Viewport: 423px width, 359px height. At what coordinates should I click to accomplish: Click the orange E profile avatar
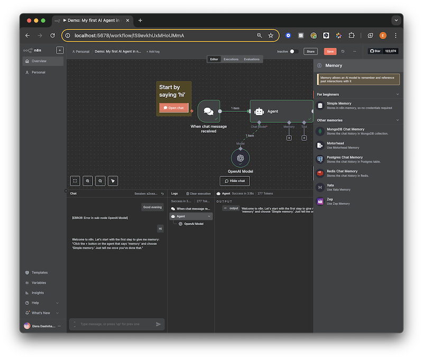[382, 35]
